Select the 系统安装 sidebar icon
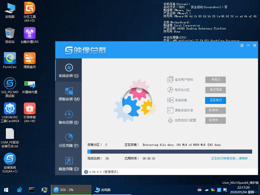The image size is (260, 195). pyautogui.click(x=68, y=70)
